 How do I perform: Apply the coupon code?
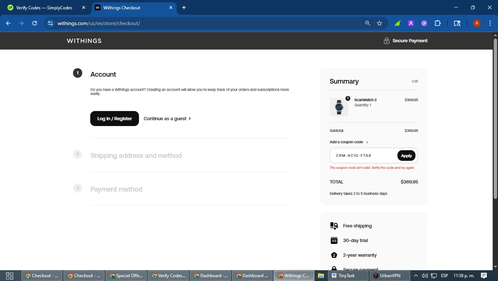[406, 156]
